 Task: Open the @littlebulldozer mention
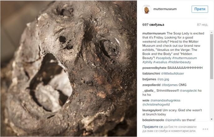point(173,73)
